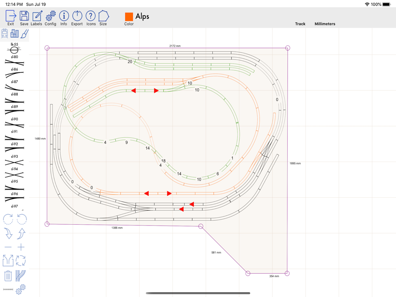Open the Size tool
Image resolution: width=396 pixels, height=297 pixels.
(x=103, y=17)
